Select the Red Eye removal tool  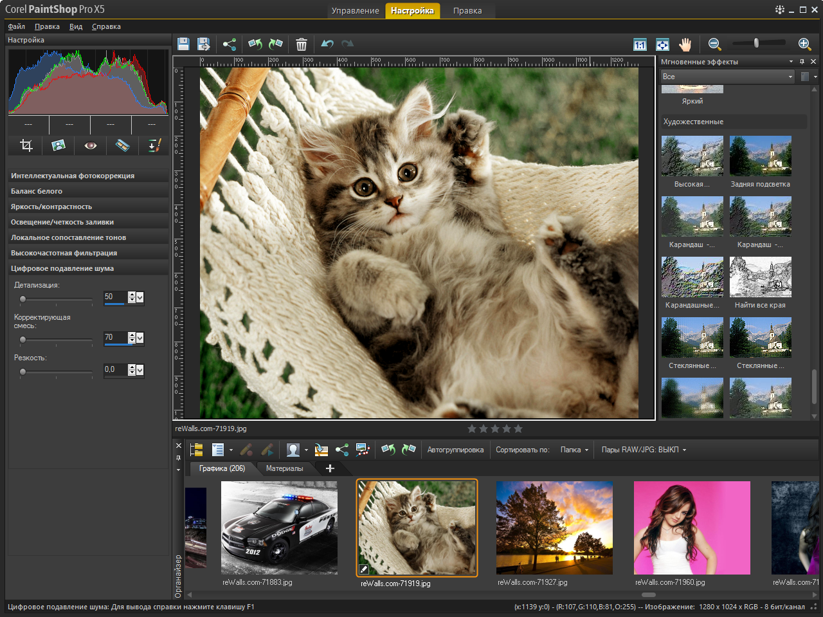(91, 145)
